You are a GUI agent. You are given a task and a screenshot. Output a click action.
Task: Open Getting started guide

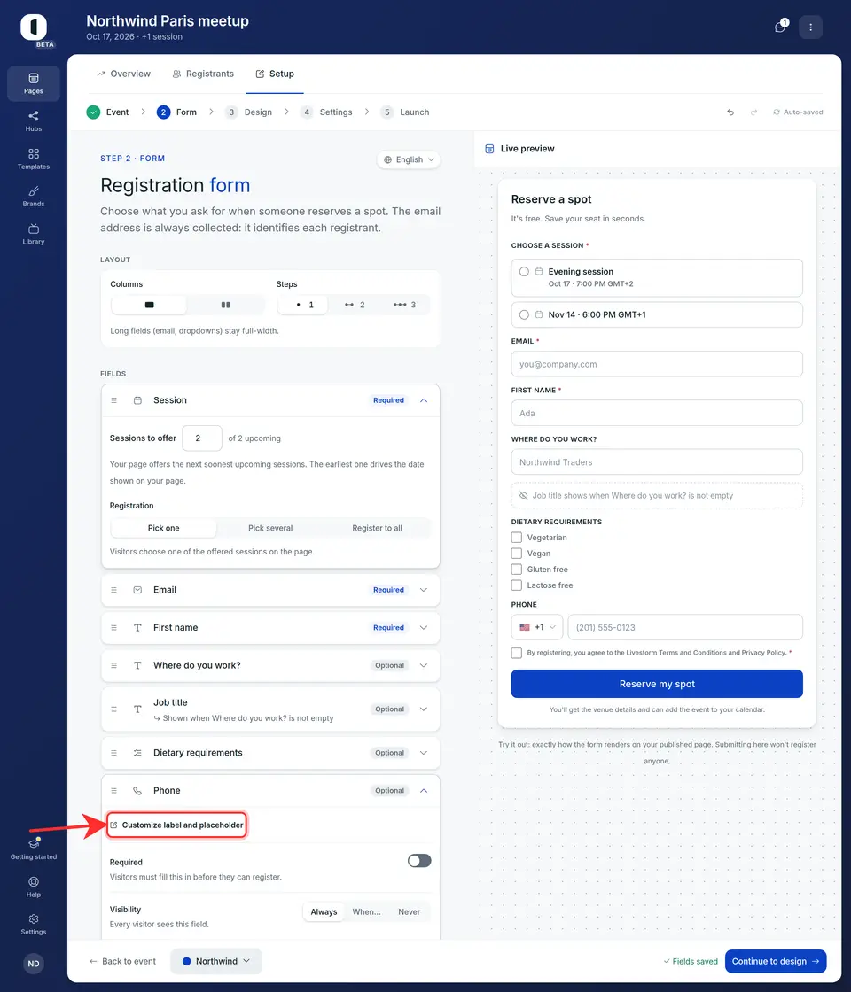34,849
